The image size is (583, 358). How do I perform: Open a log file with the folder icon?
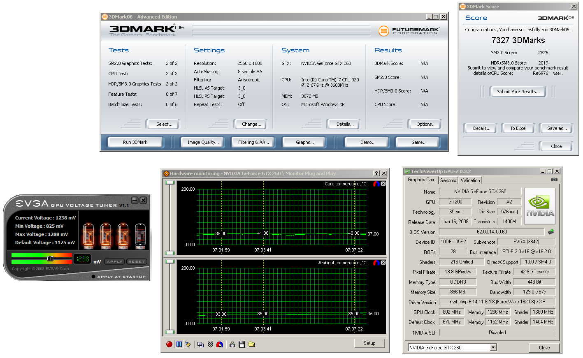pos(251,344)
